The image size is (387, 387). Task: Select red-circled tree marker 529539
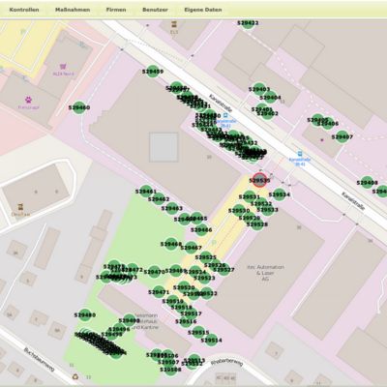point(259,180)
